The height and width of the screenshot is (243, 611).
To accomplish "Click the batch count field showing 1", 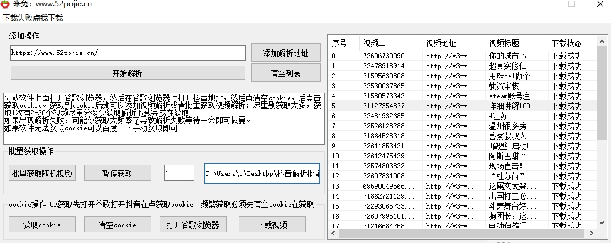I will coord(179,173).
